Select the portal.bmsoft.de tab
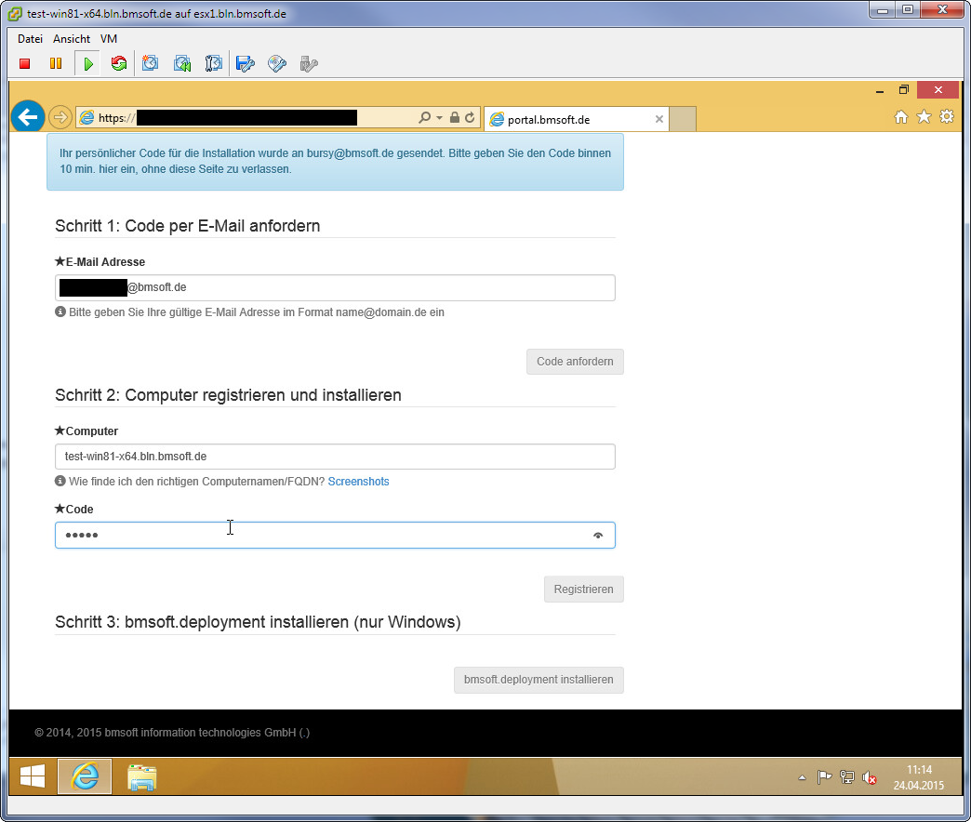The width and height of the screenshot is (971, 822). 576,119
